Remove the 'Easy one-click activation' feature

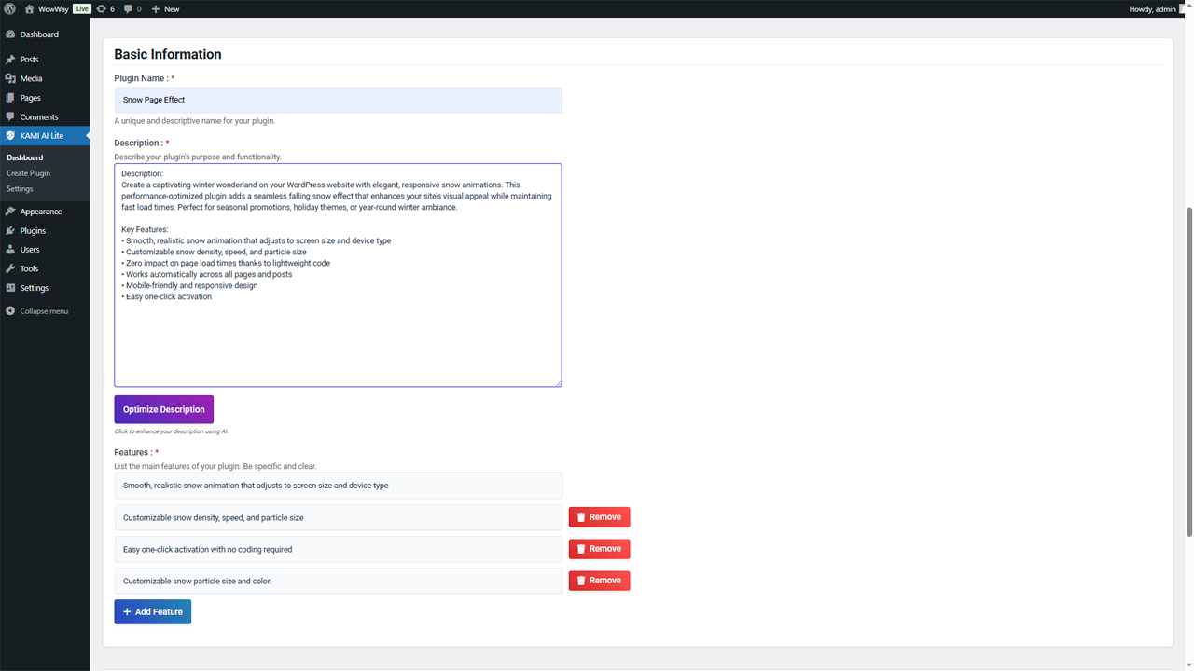click(599, 549)
